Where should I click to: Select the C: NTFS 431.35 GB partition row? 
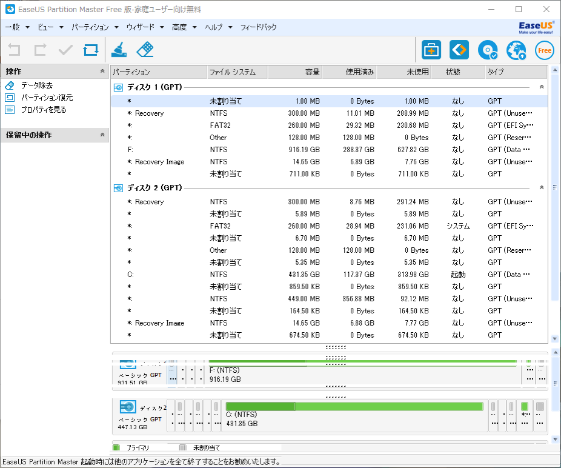point(329,275)
